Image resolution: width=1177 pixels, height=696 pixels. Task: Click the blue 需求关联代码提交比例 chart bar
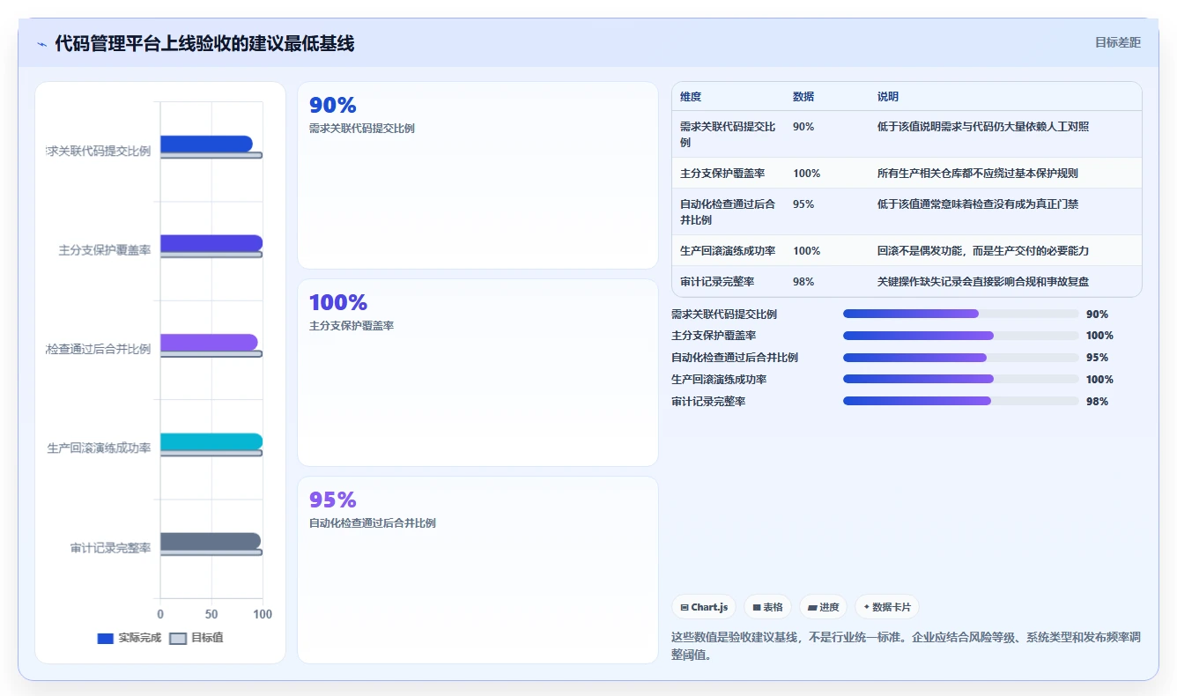tap(206, 144)
